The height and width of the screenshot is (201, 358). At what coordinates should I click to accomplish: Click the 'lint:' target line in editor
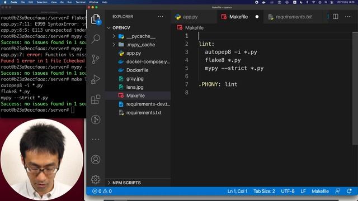pyautogui.click(x=206, y=44)
